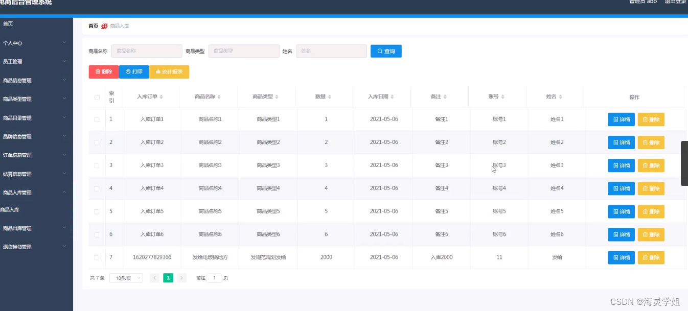Click the breadcrumb separator icon after 首页
Image resolution: width=688 pixels, height=311 pixels.
click(x=104, y=26)
